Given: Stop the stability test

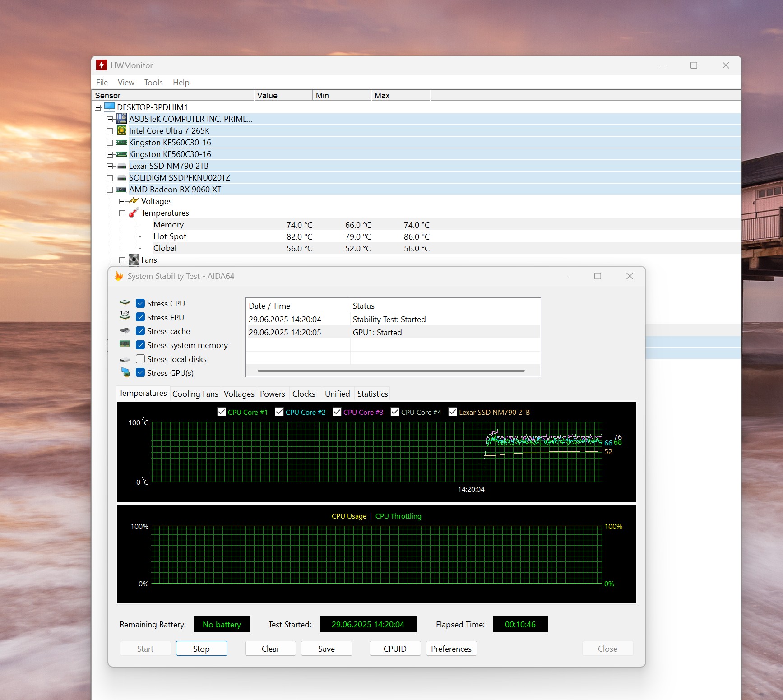Looking at the screenshot, I should 201,649.
